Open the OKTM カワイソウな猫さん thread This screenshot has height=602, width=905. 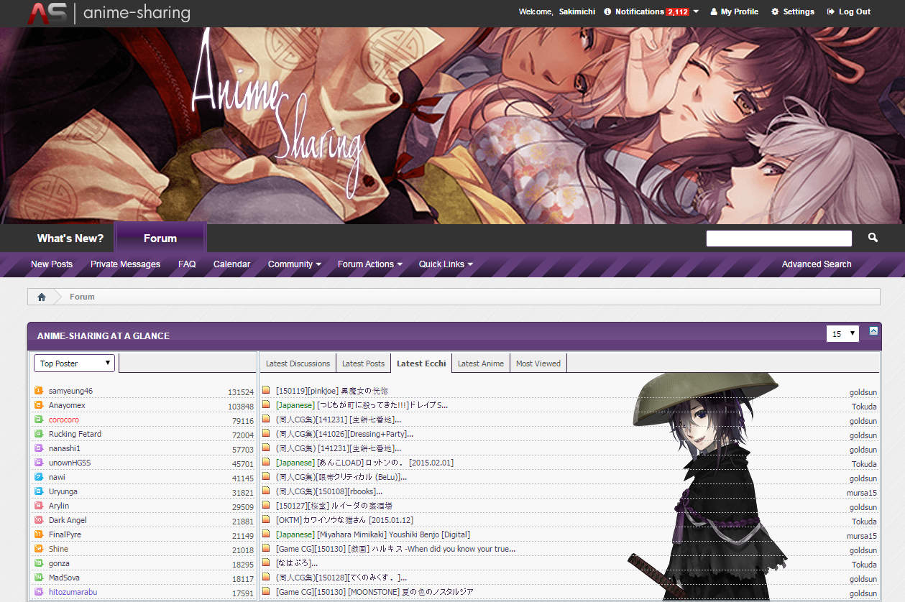point(344,520)
